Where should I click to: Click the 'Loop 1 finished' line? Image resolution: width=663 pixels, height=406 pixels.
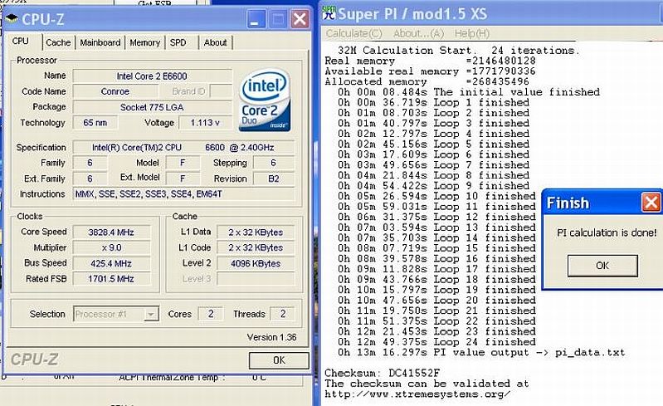pos(433,102)
